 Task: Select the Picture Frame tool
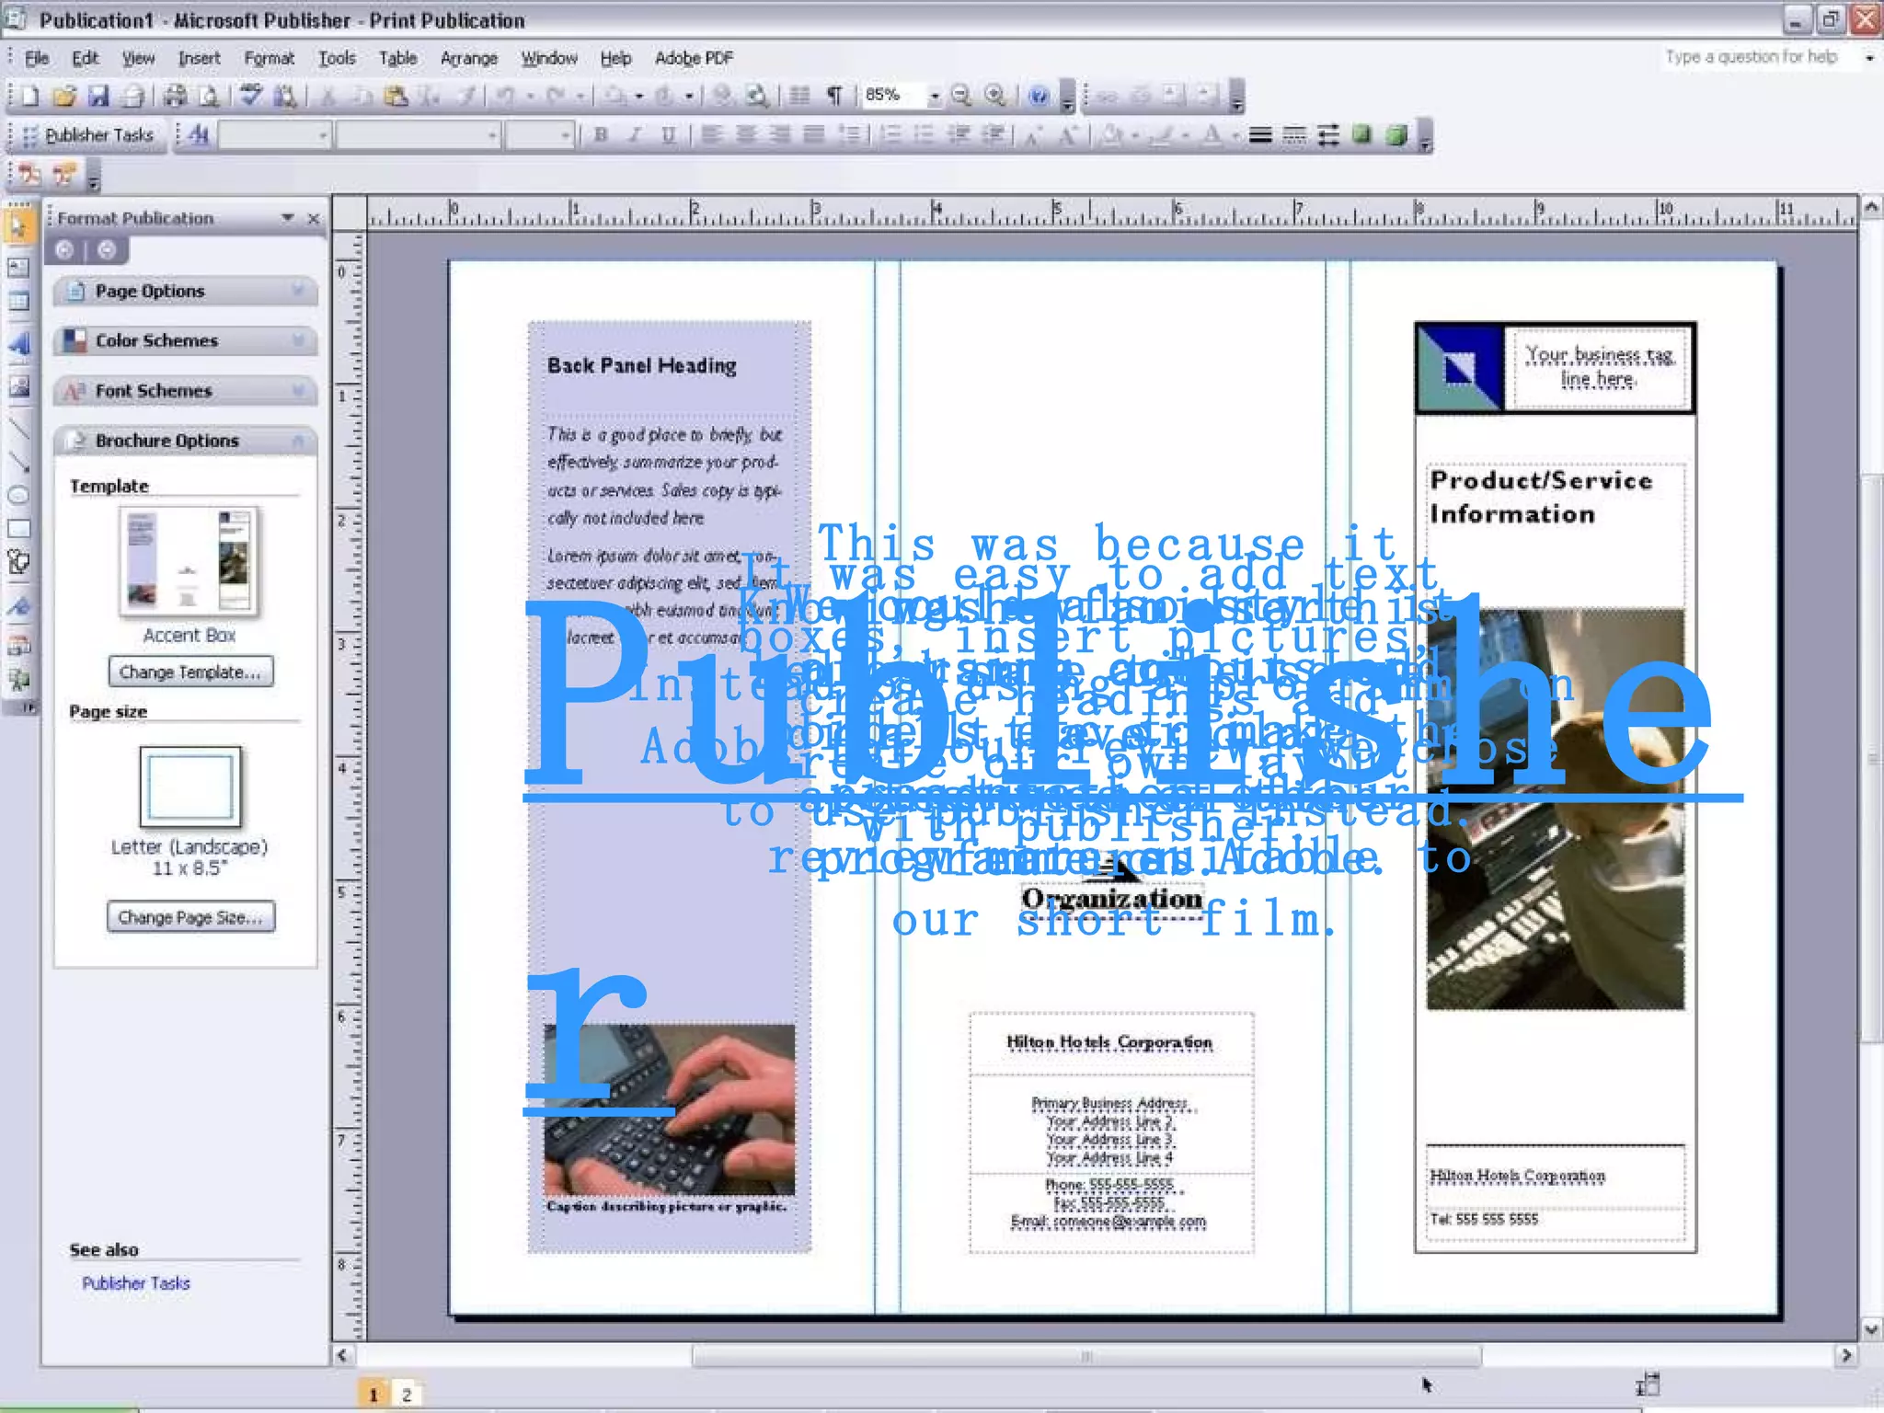pyautogui.click(x=18, y=385)
